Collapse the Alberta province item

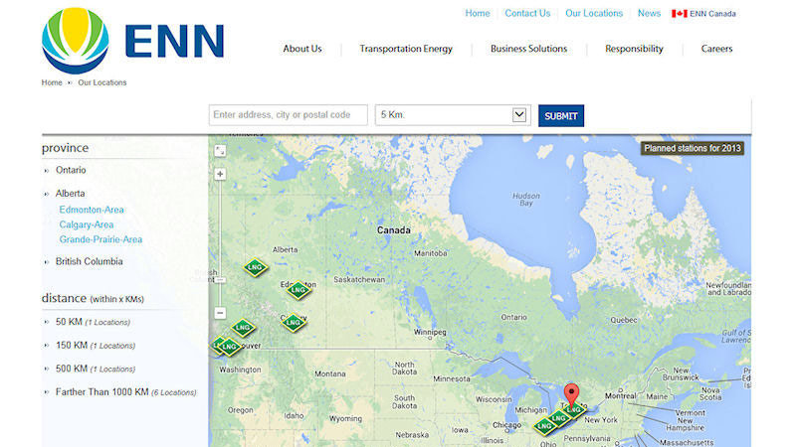[70, 194]
